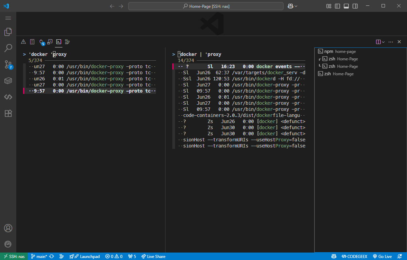Image resolution: width=407 pixels, height=260 pixels.
Task: Click the Home-Page [SSH: nas] command center
Action: (x=206, y=6)
